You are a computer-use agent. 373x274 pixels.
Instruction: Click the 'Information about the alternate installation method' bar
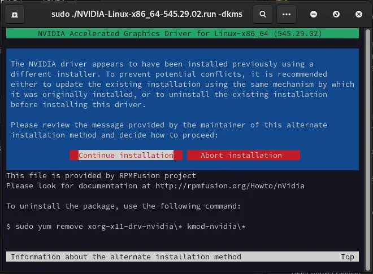tap(183, 257)
